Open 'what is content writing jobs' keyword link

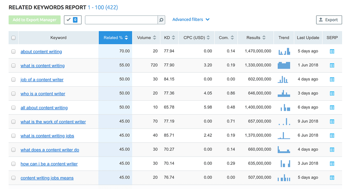tap(47, 136)
